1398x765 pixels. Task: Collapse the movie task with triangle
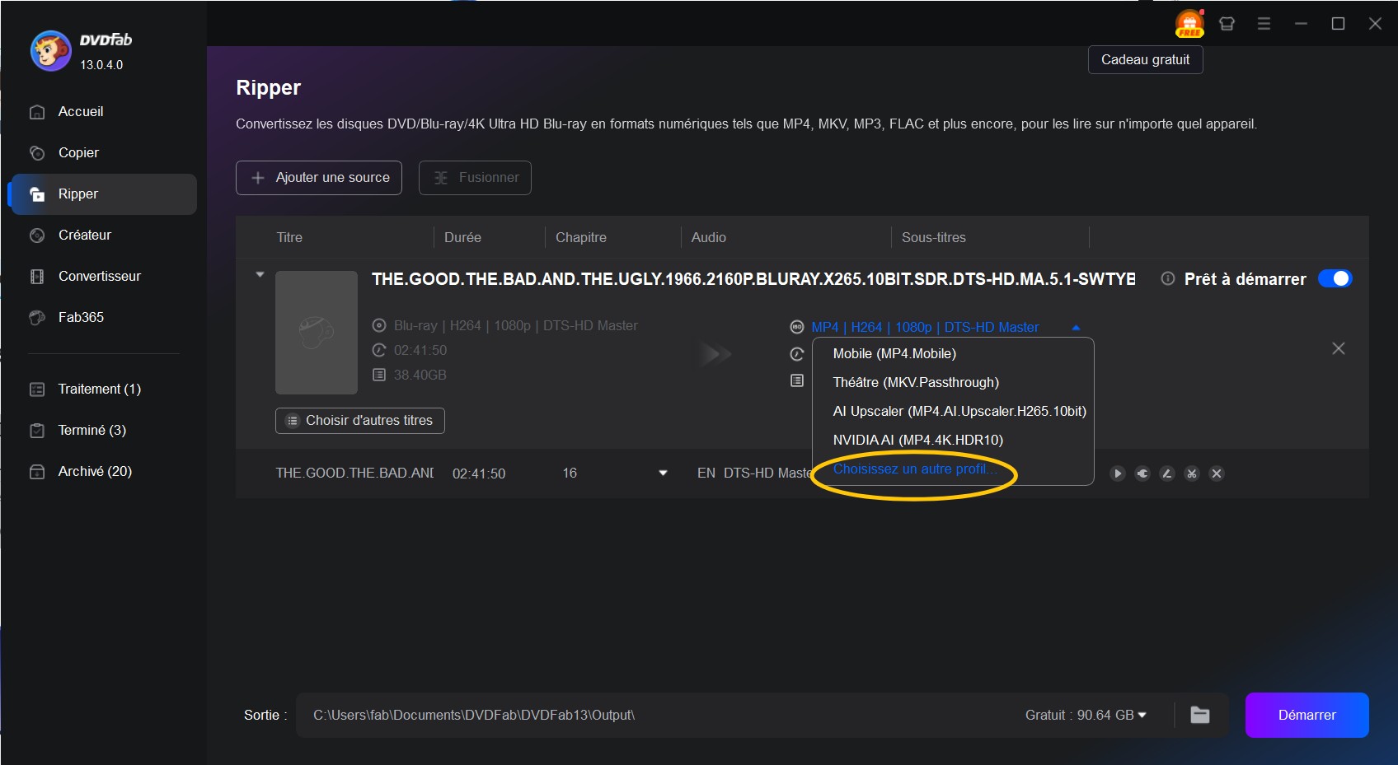(260, 275)
